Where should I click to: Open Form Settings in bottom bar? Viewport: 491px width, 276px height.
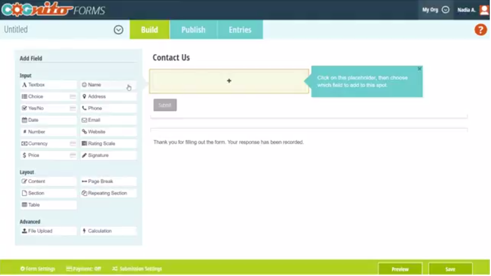pos(38,269)
